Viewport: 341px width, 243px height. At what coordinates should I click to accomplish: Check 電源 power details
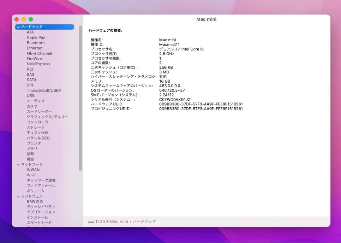30,159
